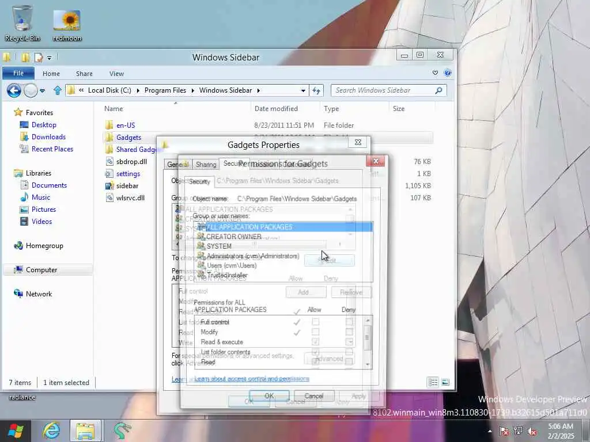Check Deny for List folder contents
590x442 pixels.
pyautogui.click(x=349, y=352)
